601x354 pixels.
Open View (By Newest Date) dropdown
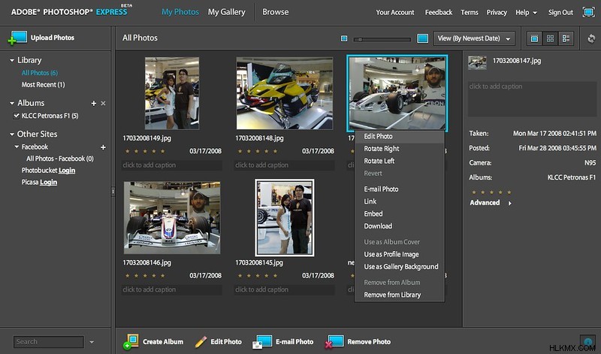[x=474, y=38]
